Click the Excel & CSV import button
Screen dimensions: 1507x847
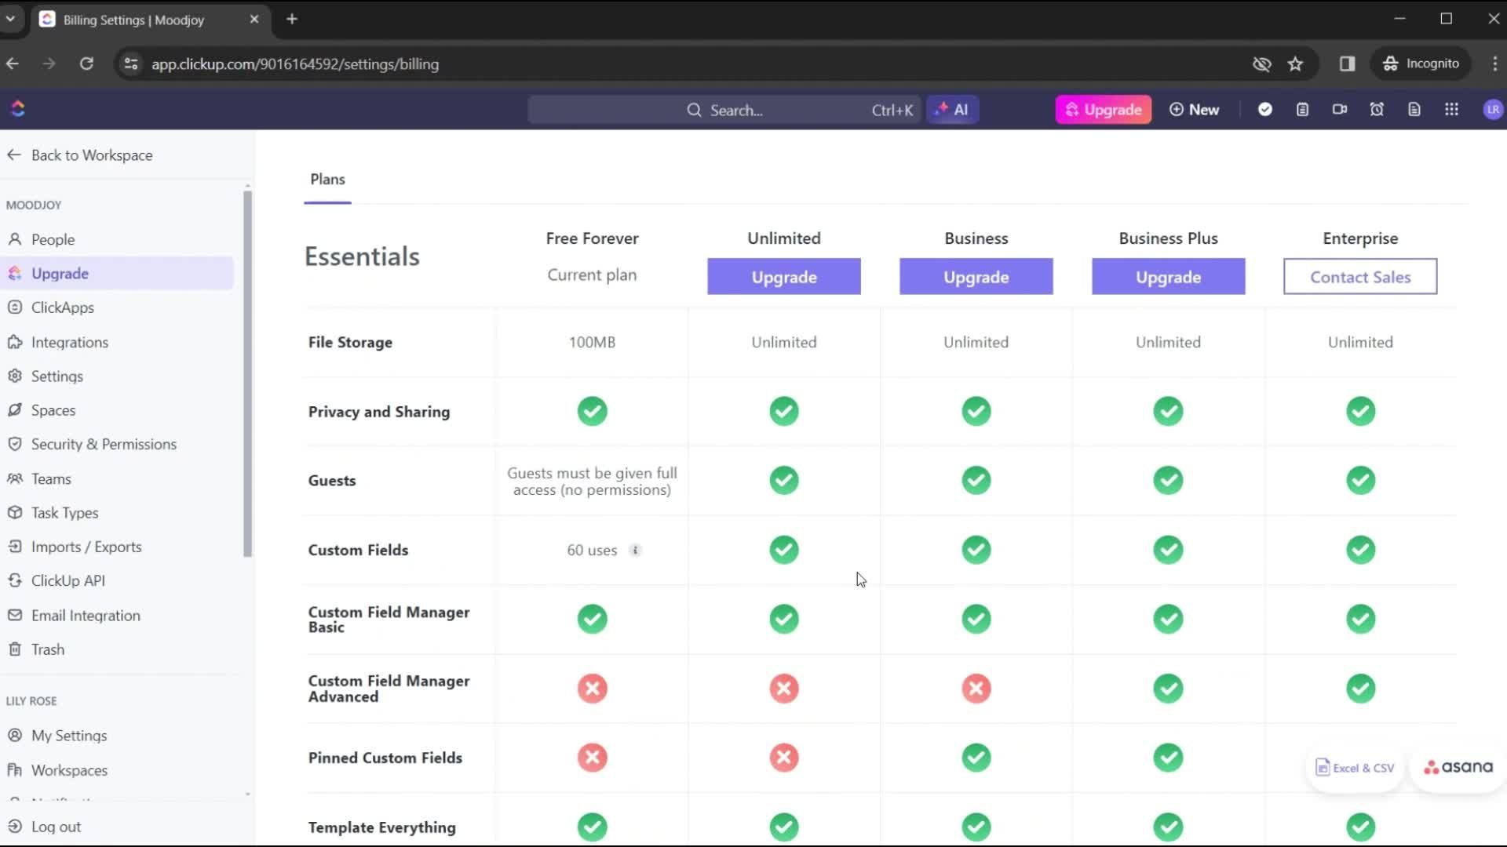[1356, 768]
